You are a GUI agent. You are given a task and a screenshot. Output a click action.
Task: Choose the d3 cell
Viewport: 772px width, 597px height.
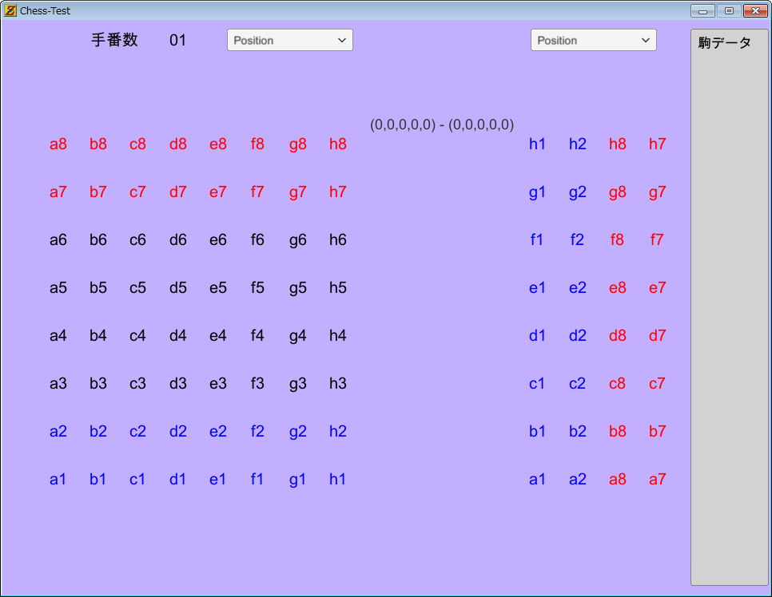point(177,383)
